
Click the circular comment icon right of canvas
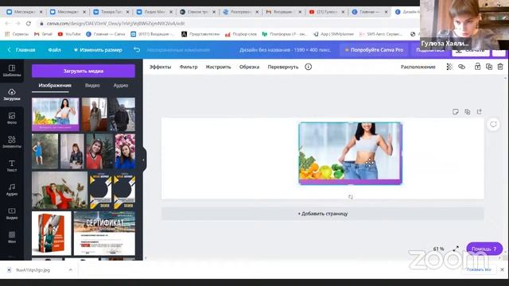493,125
